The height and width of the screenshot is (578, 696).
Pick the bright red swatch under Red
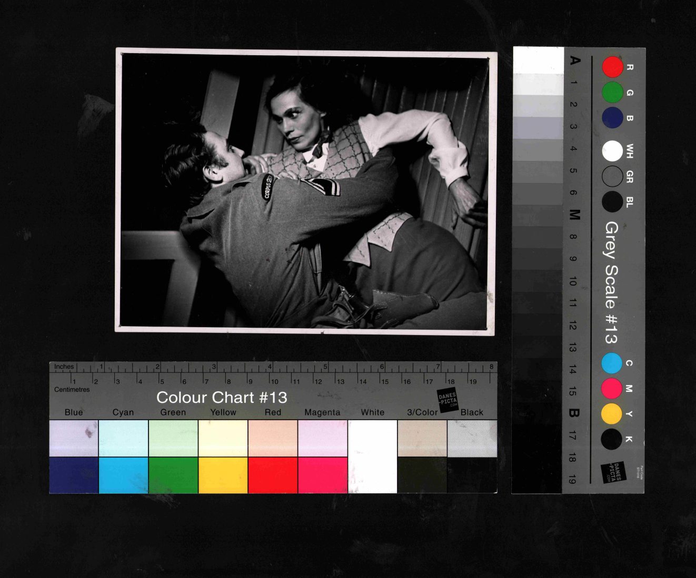click(273, 475)
